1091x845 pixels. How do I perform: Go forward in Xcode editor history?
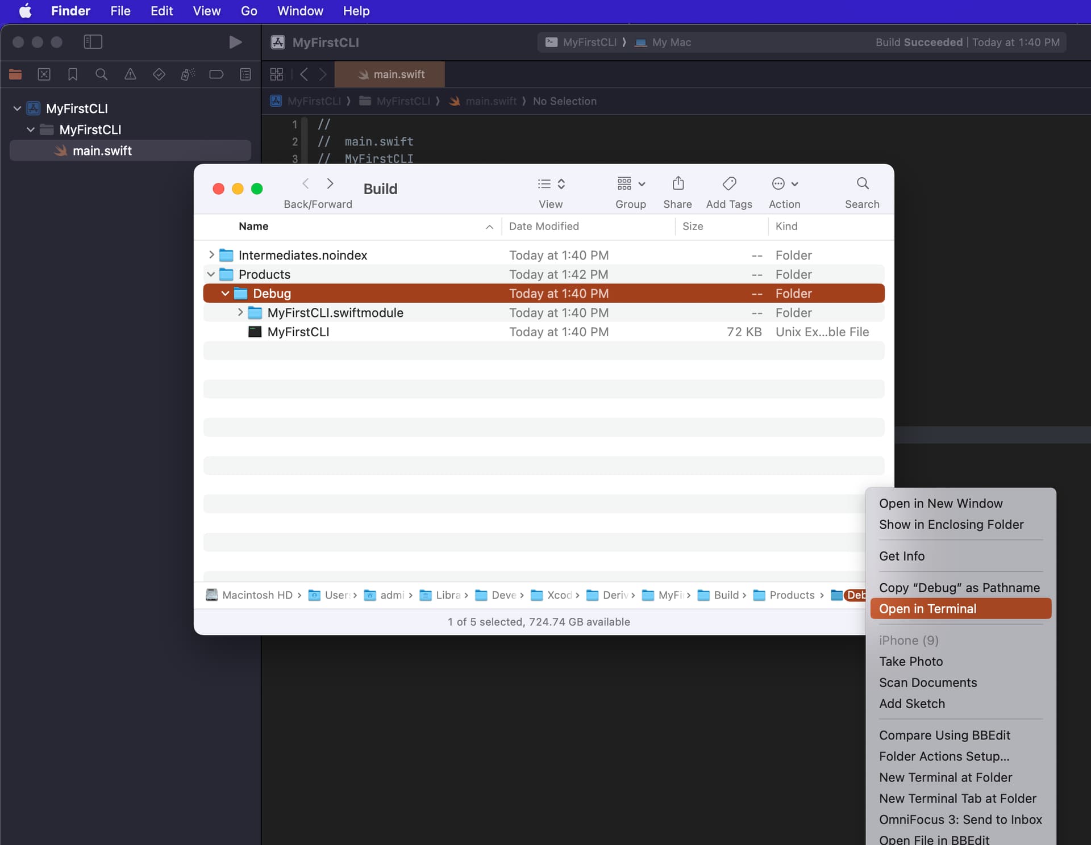tap(323, 74)
